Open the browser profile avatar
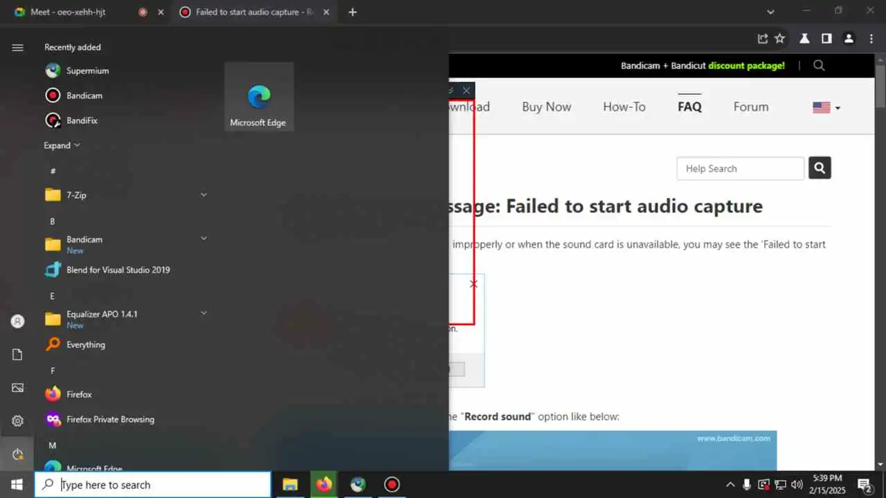Screen dimensions: 886x498 point(849,39)
